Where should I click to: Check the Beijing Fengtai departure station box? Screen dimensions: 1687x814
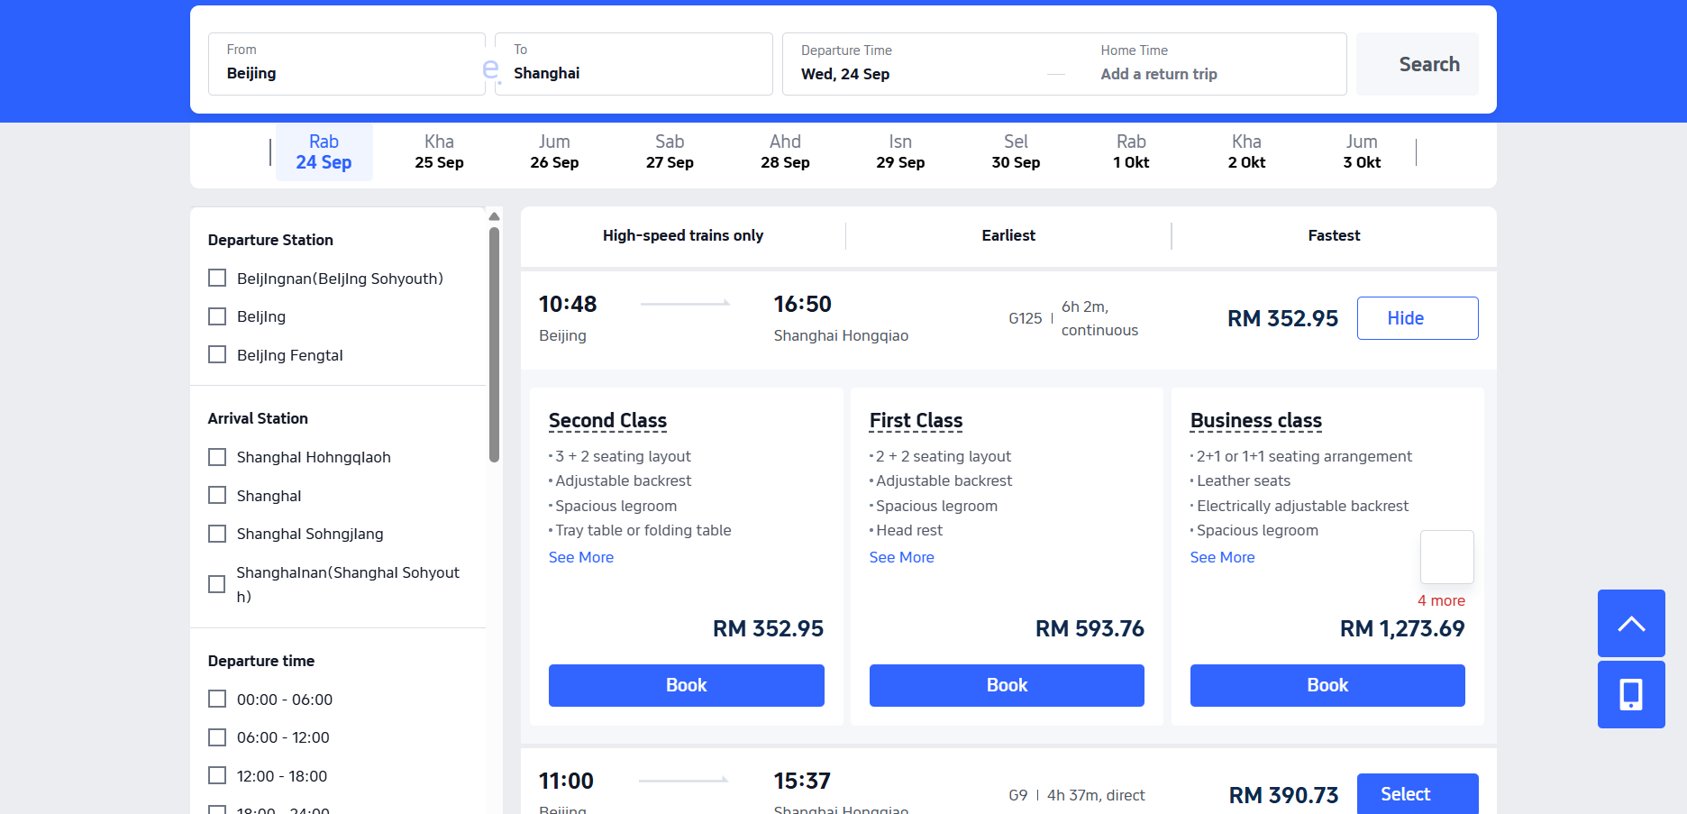217,355
